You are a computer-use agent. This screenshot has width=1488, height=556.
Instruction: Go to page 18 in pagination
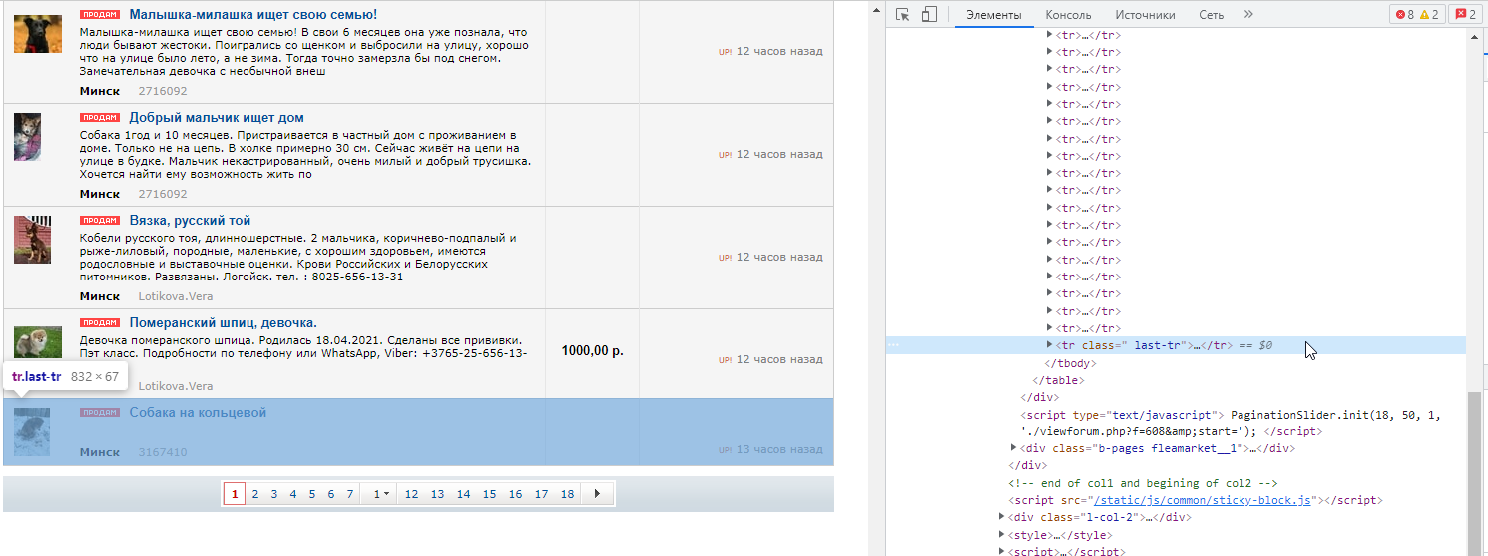(x=567, y=494)
